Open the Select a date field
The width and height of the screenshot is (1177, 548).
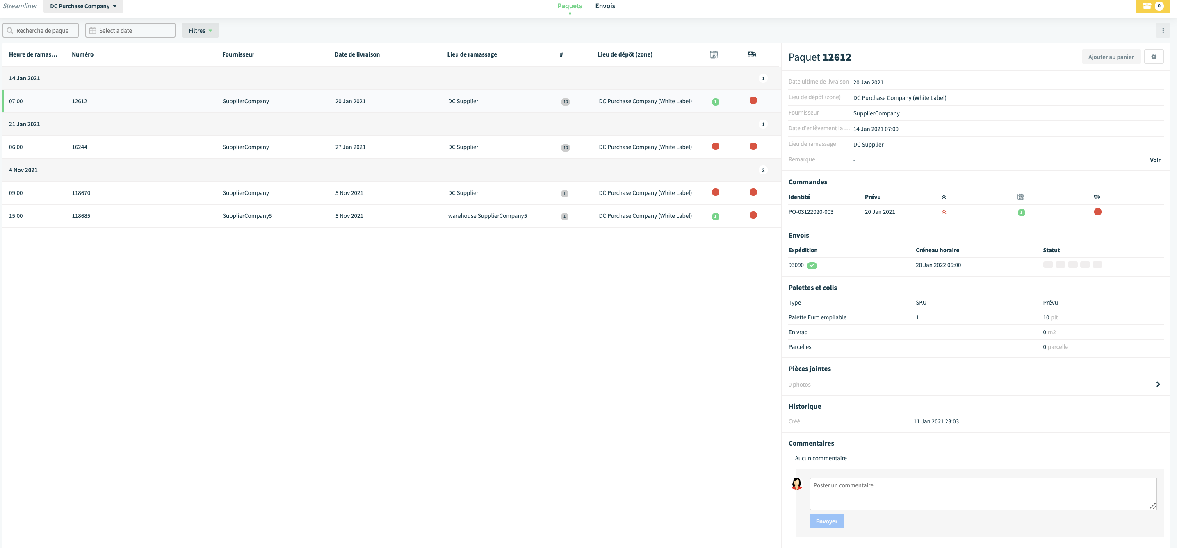pos(130,31)
